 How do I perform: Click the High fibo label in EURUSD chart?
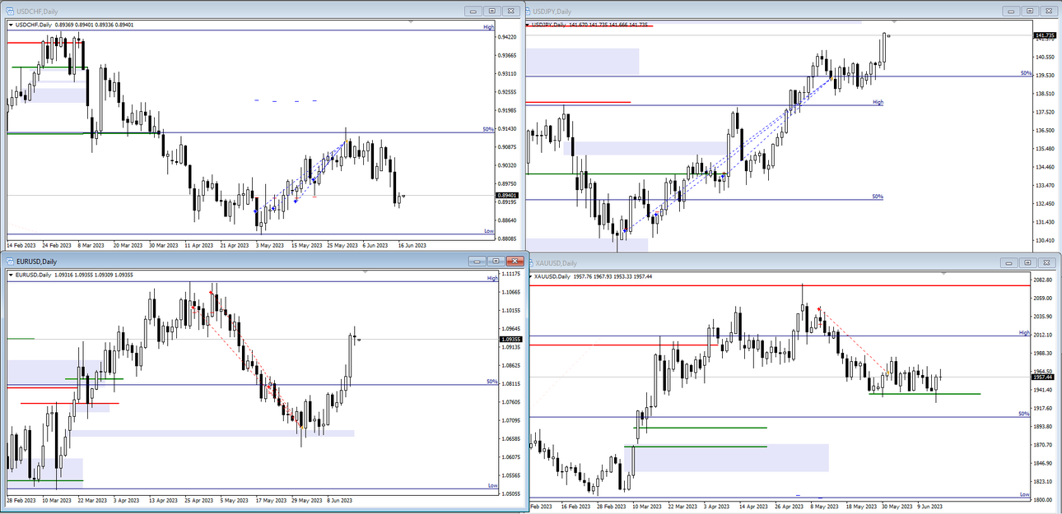pos(492,279)
